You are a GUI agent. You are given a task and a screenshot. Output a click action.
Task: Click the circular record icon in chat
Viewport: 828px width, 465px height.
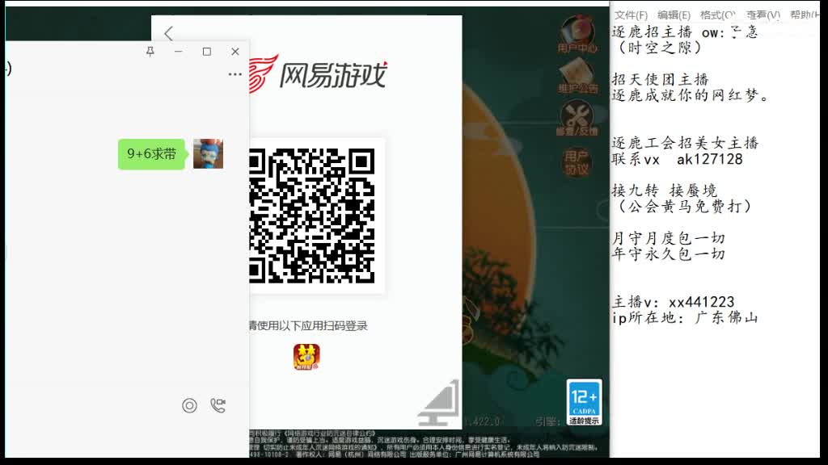(x=189, y=405)
